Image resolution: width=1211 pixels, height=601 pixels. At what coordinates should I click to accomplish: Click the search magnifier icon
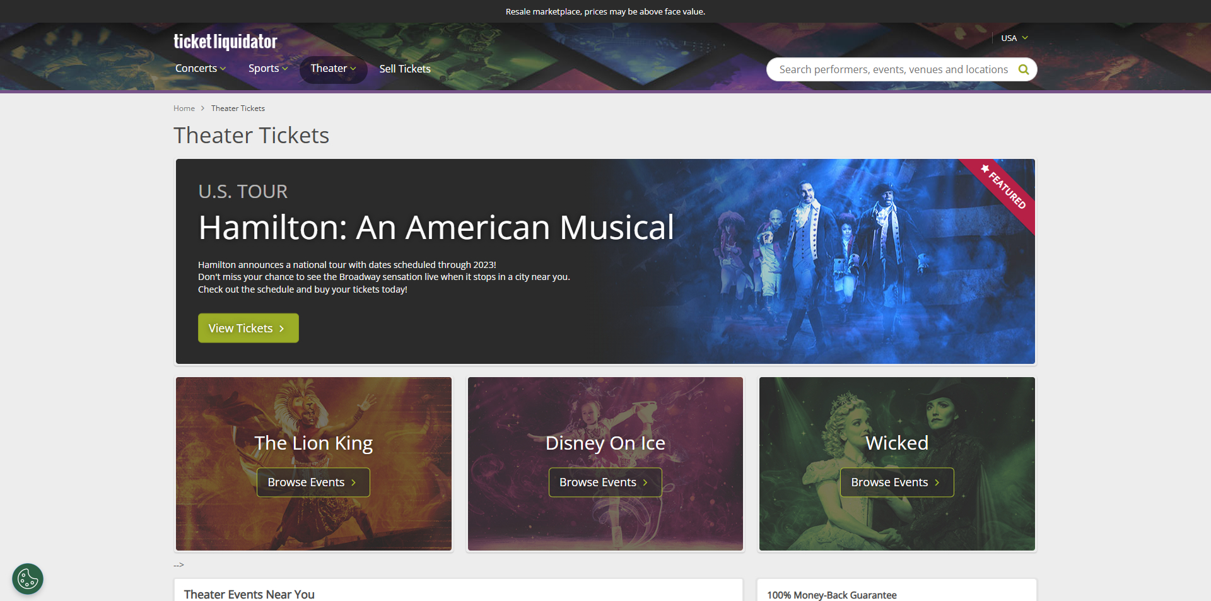tap(1024, 69)
